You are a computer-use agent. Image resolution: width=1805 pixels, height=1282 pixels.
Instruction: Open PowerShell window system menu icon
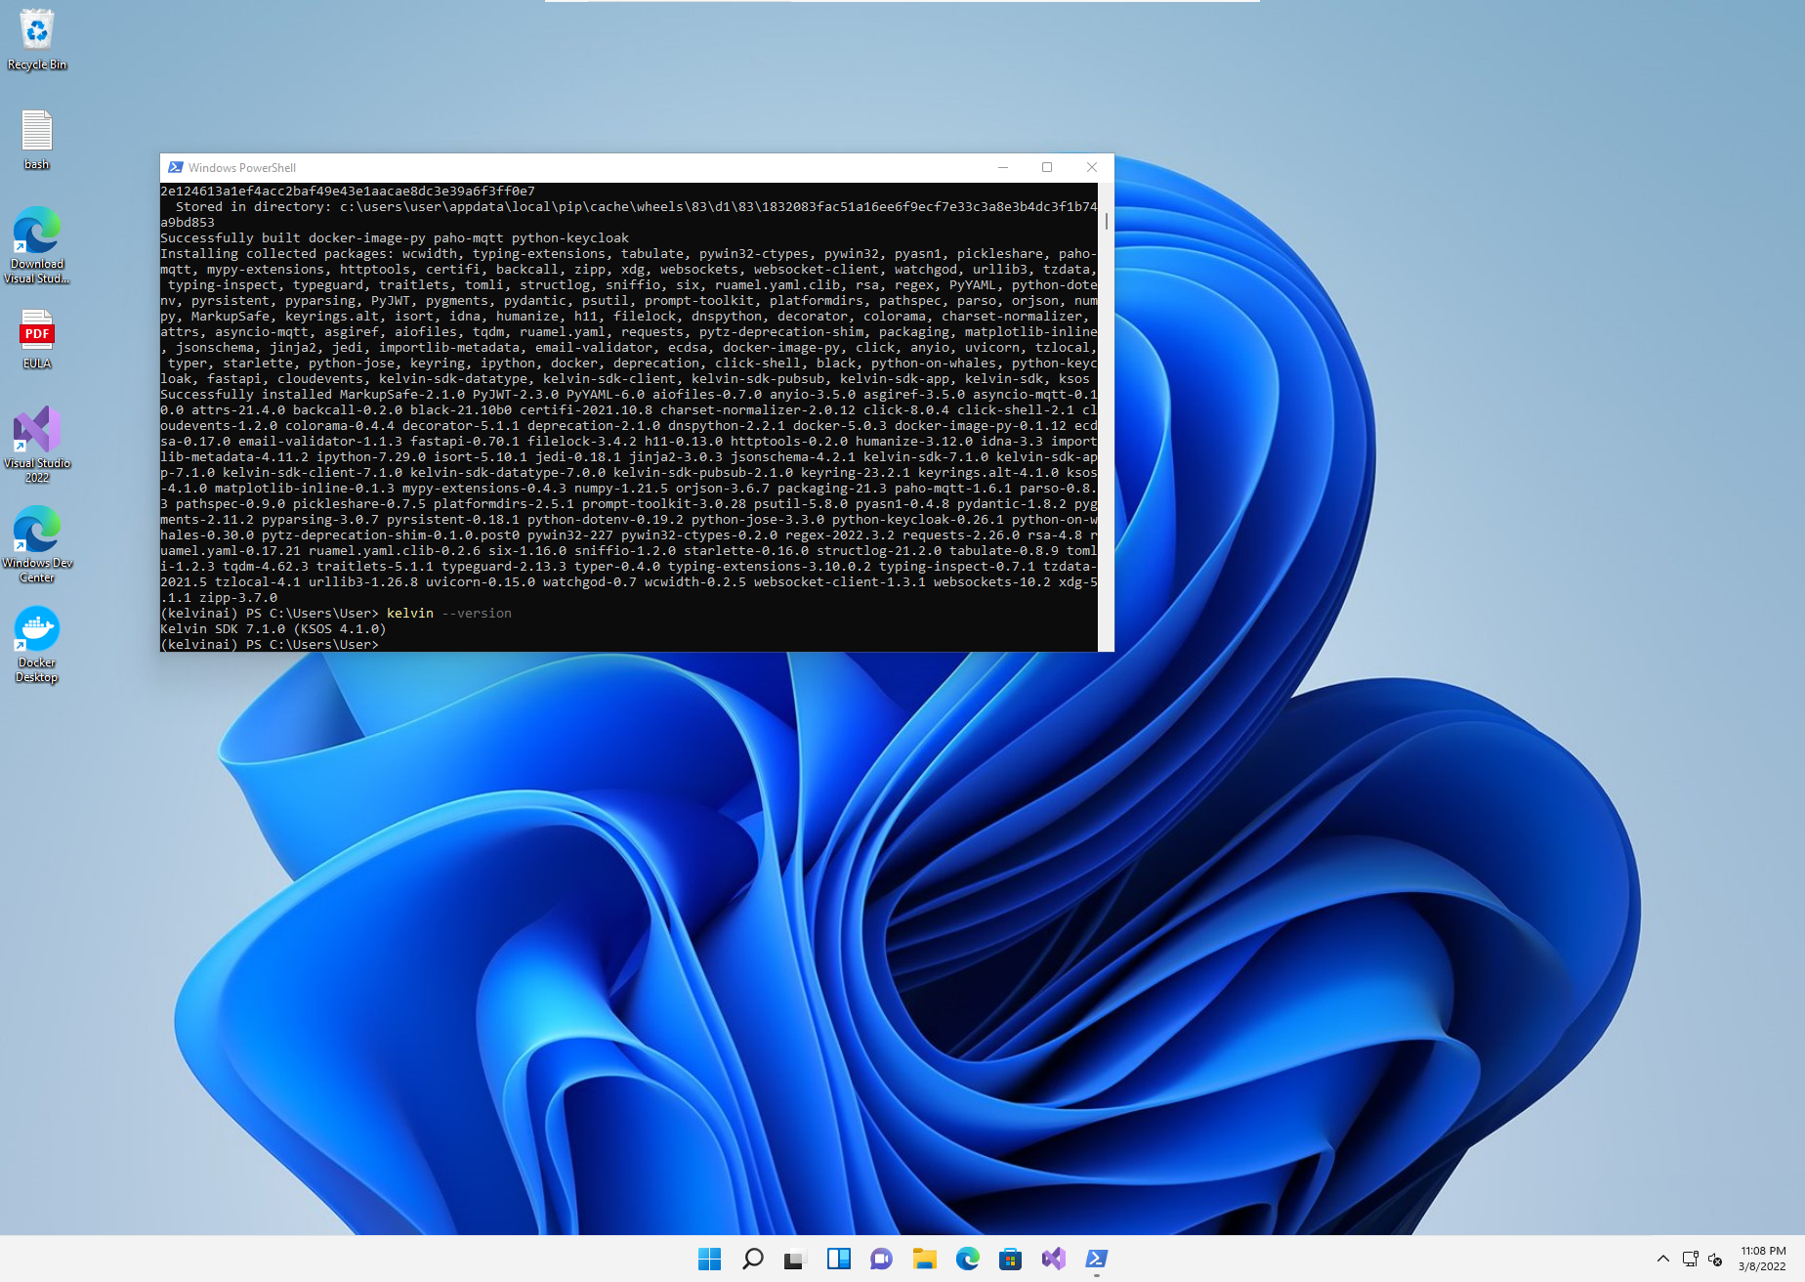[x=175, y=167]
